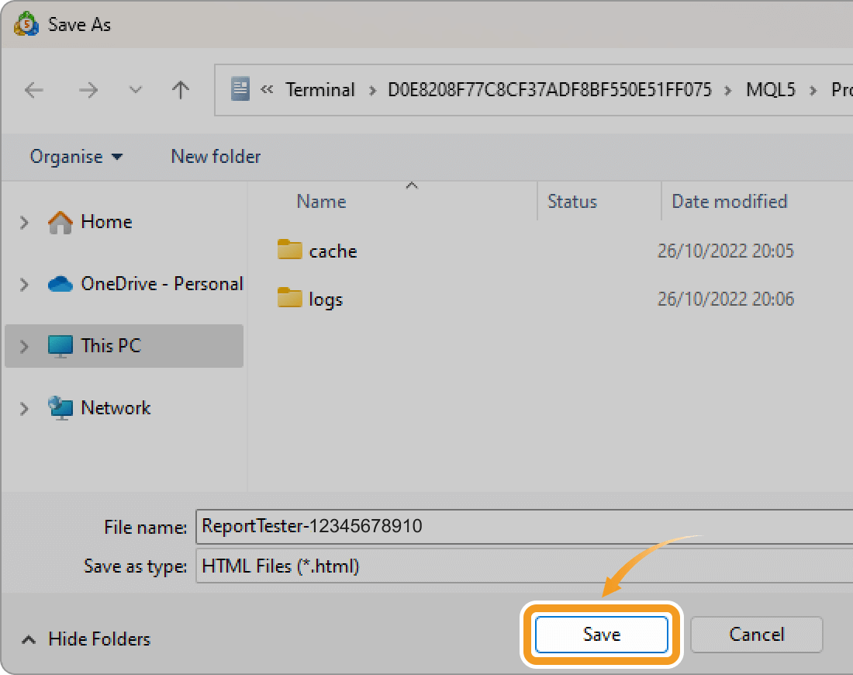Expand the This PC tree node

(x=23, y=346)
